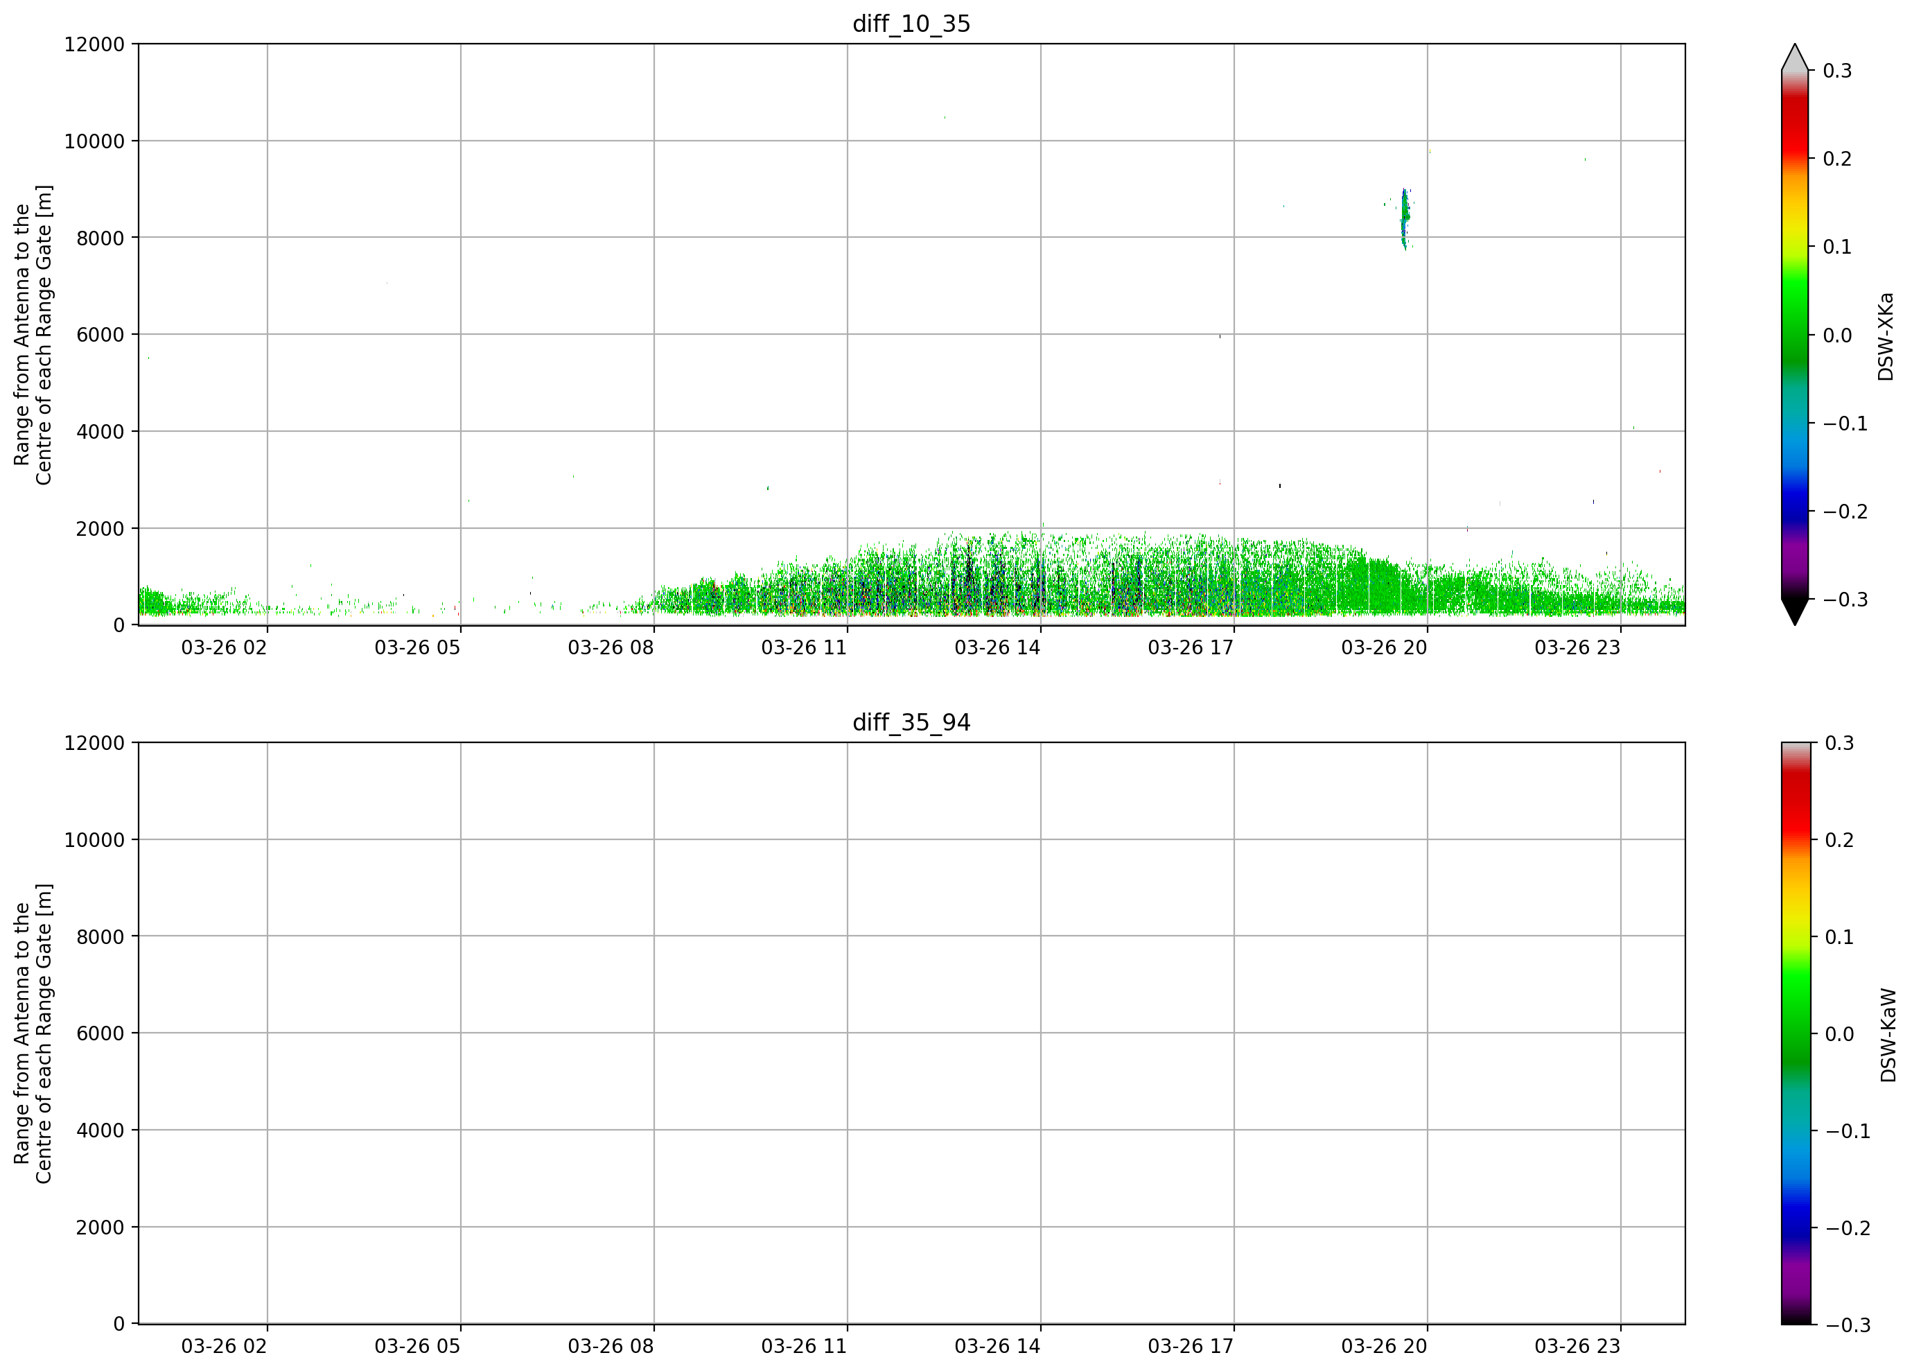Click the "0.3" tick on the DSW-XKa colorbar
The height and width of the screenshot is (1371, 1912).
(x=1838, y=71)
